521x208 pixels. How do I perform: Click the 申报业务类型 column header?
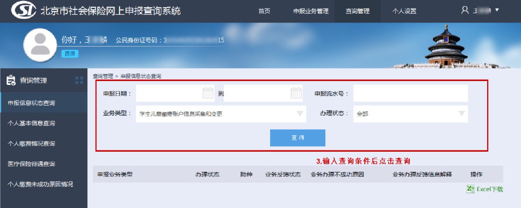coord(115,174)
